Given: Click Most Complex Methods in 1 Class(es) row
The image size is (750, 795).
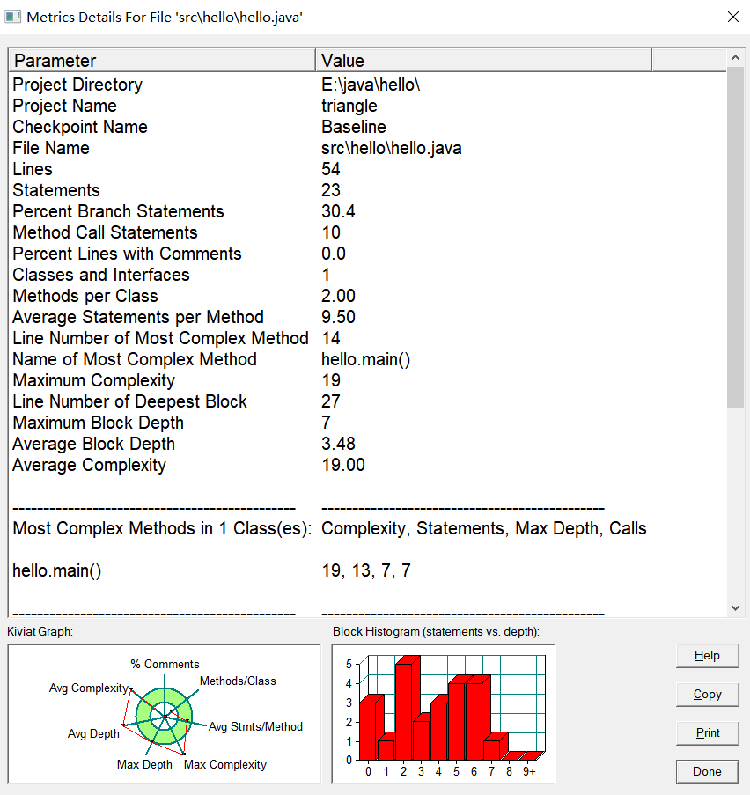Looking at the screenshot, I should [368, 528].
